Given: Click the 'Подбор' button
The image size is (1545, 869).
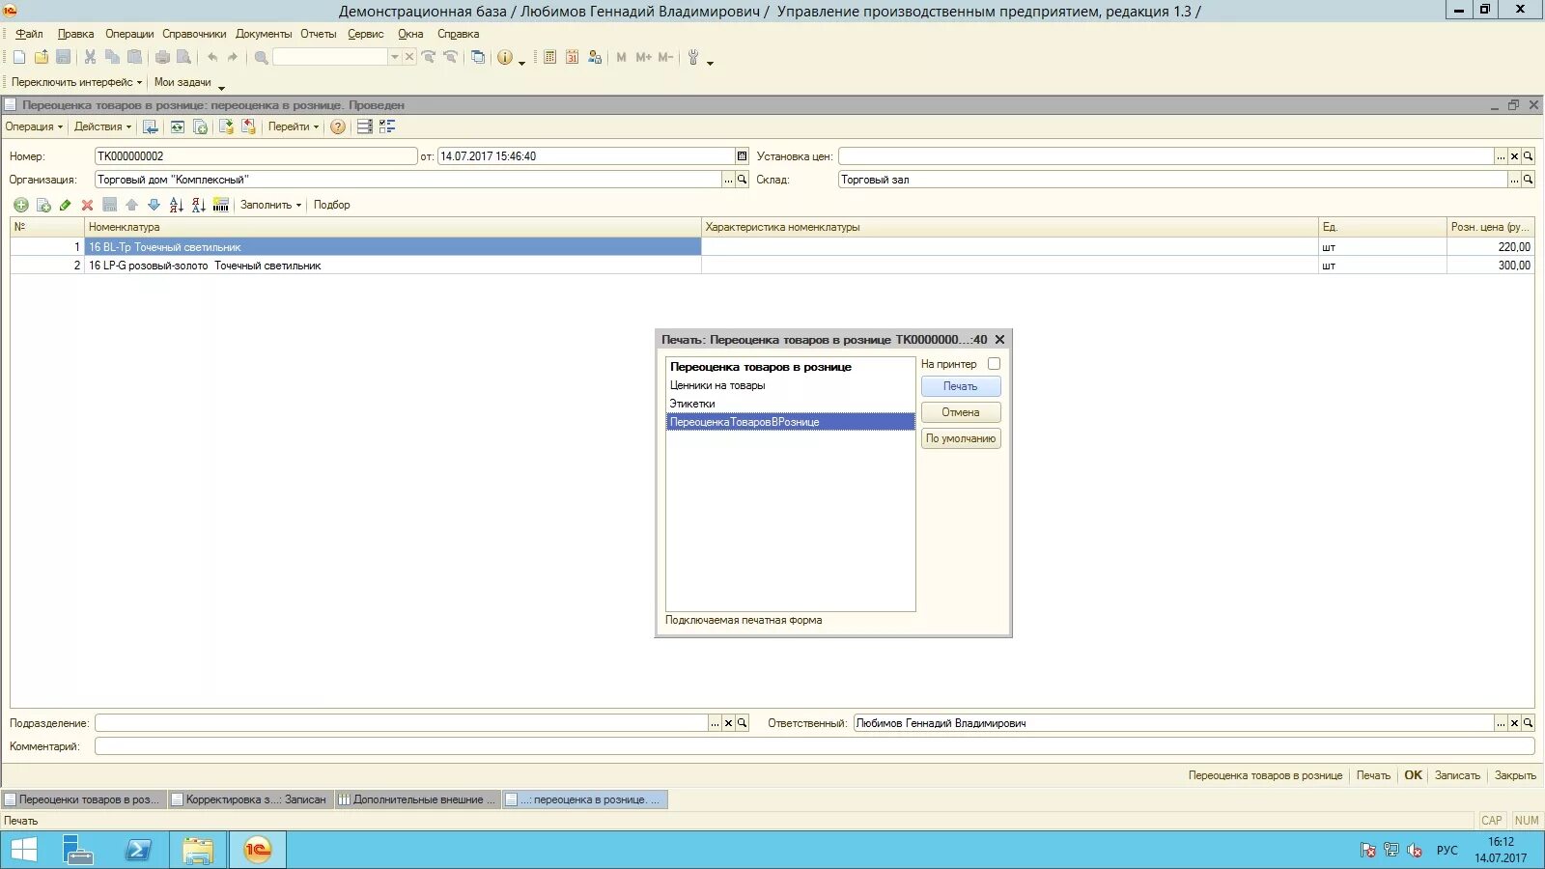Looking at the screenshot, I should coord(331,205).
